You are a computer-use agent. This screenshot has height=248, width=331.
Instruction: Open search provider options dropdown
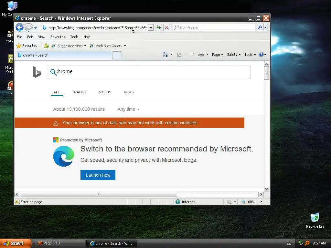[266, 27]
